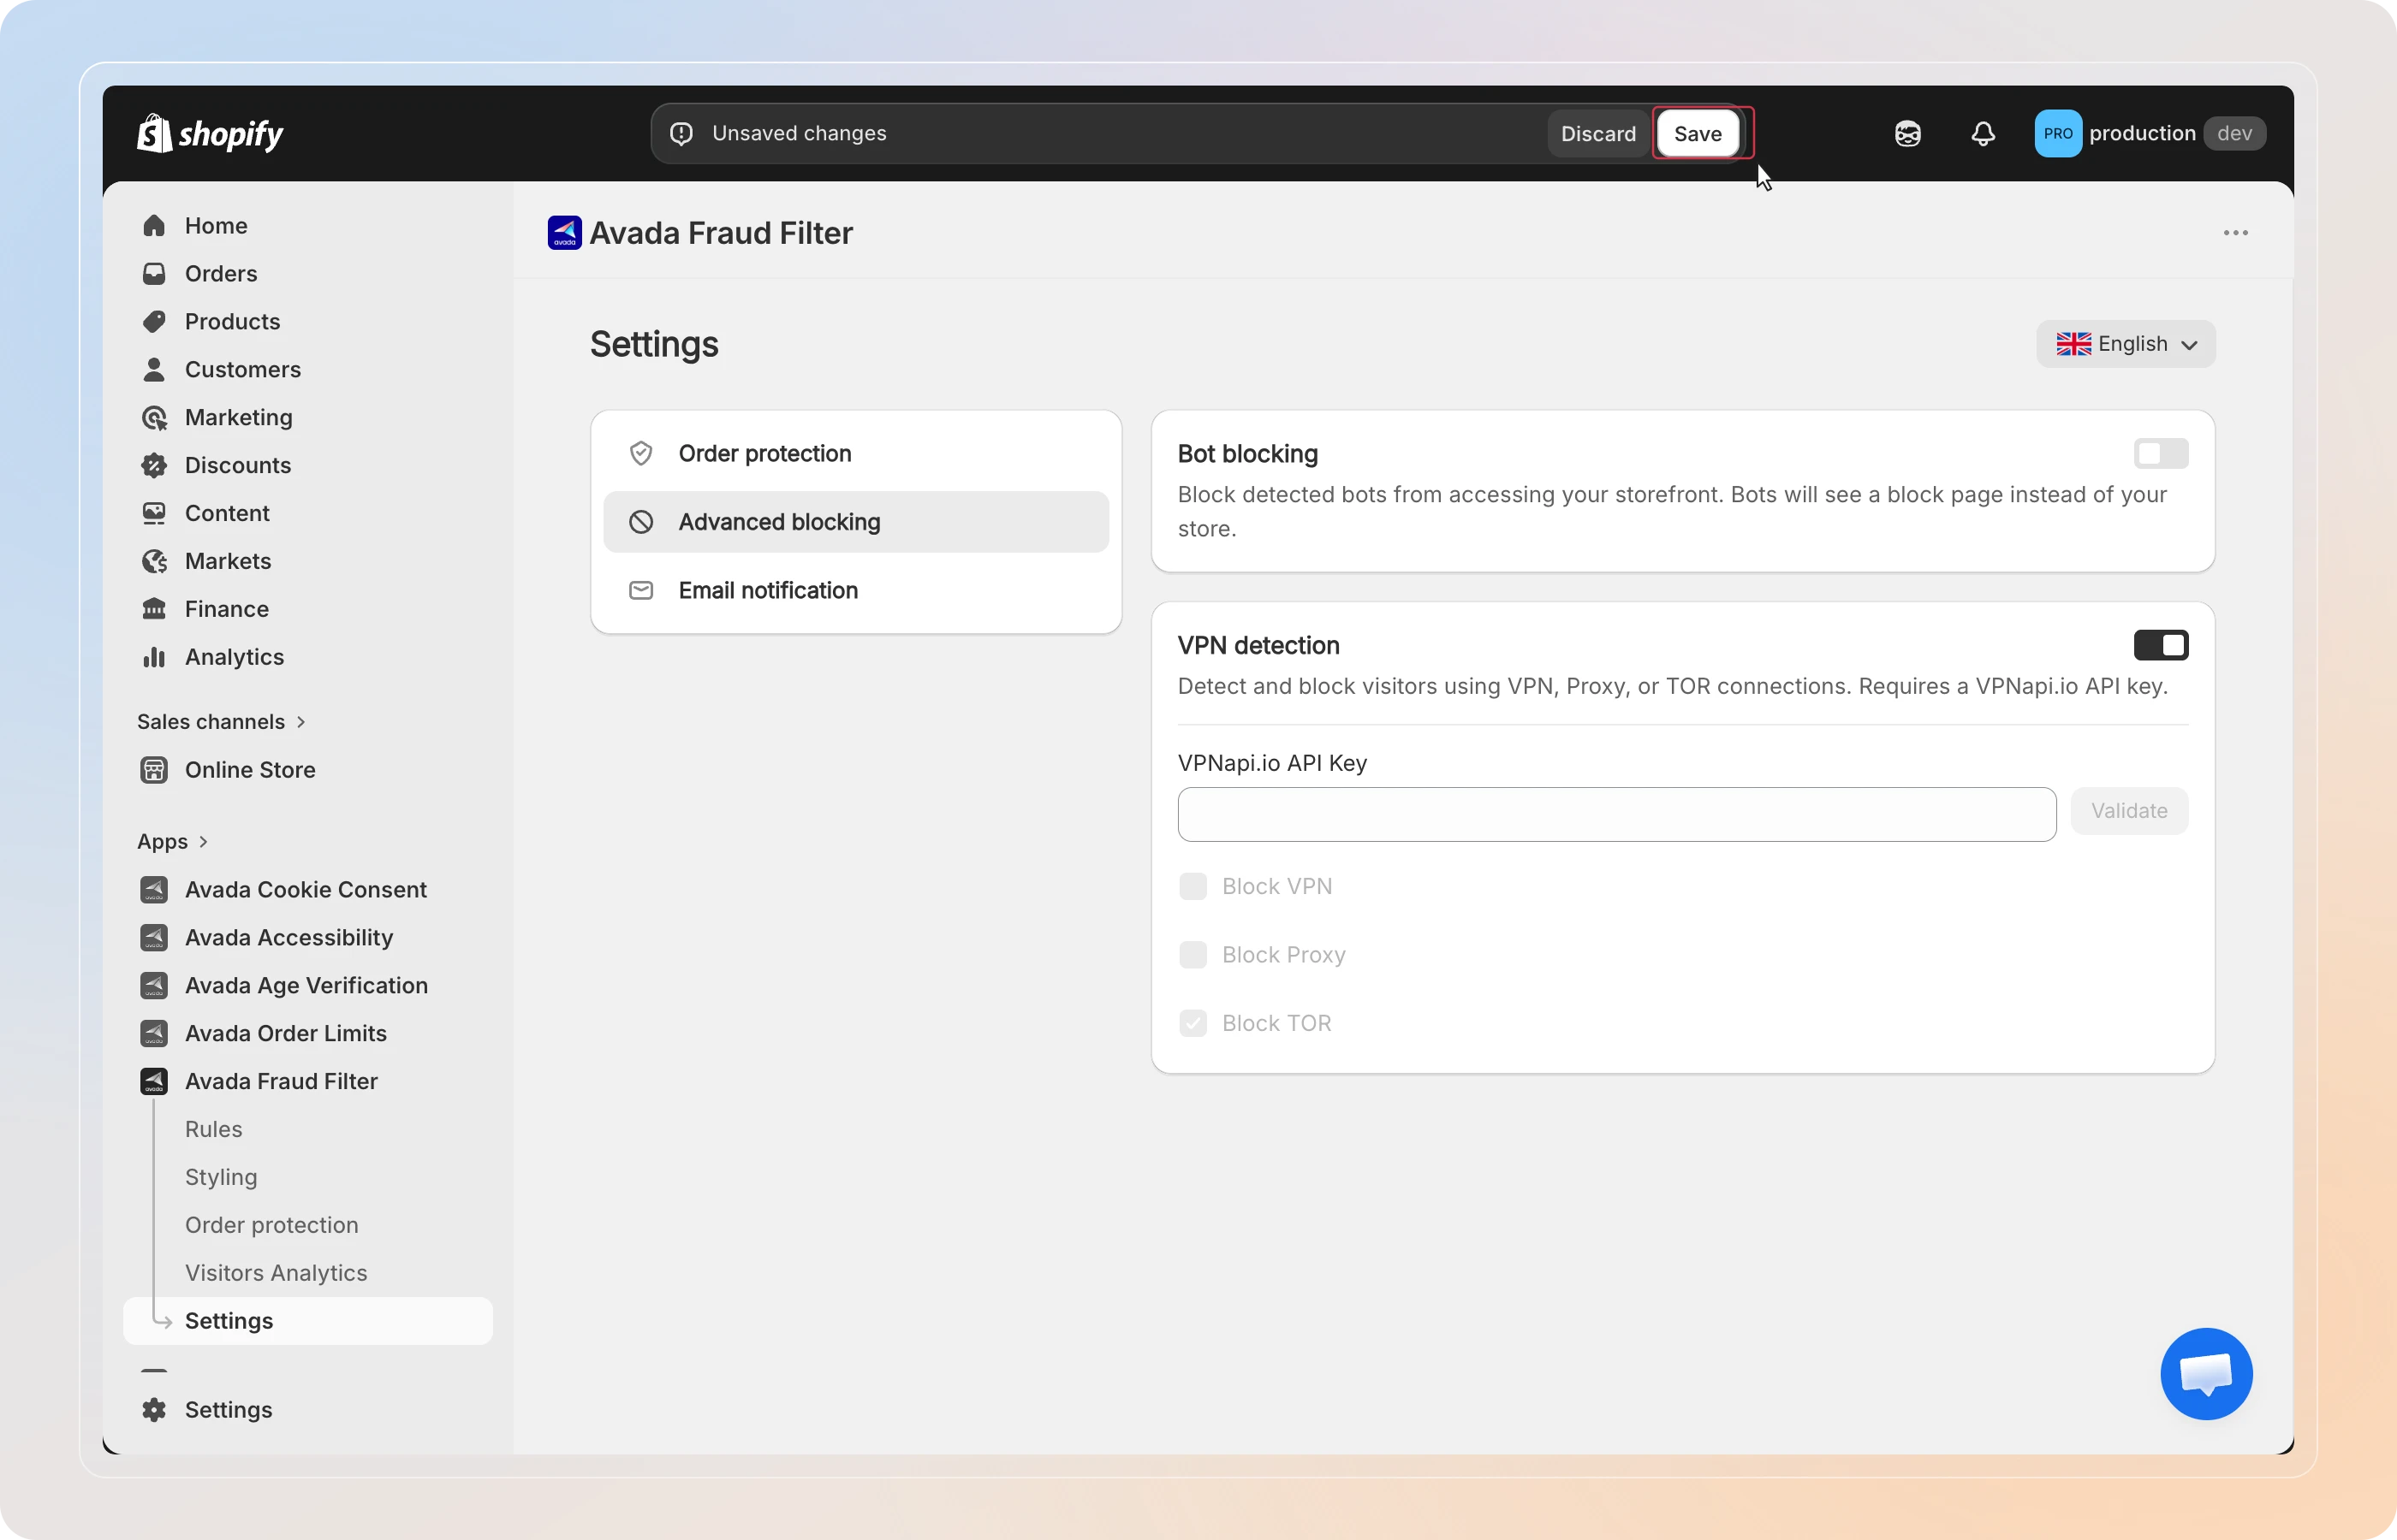This screenshot has height=1540, width=2397.
Task: Click the Shopify logo
Action: pos(210,133)
